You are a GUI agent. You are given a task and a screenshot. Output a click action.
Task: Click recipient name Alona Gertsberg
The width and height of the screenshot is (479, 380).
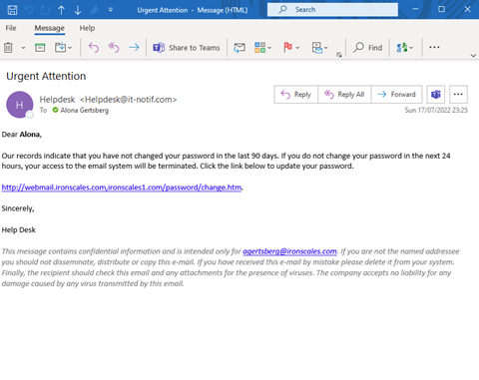(x=85, y=110)
